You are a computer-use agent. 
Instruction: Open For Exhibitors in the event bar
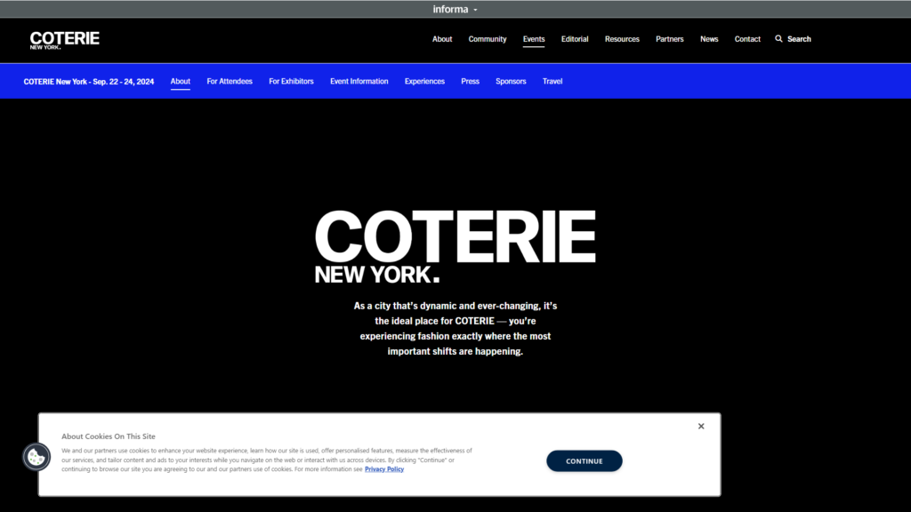click(291, 81)
